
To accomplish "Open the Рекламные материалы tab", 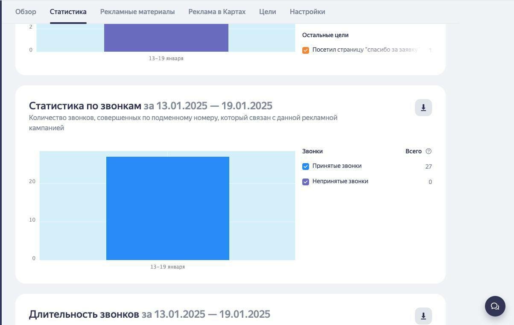I will pyautogui.click(x=137, y=12).
